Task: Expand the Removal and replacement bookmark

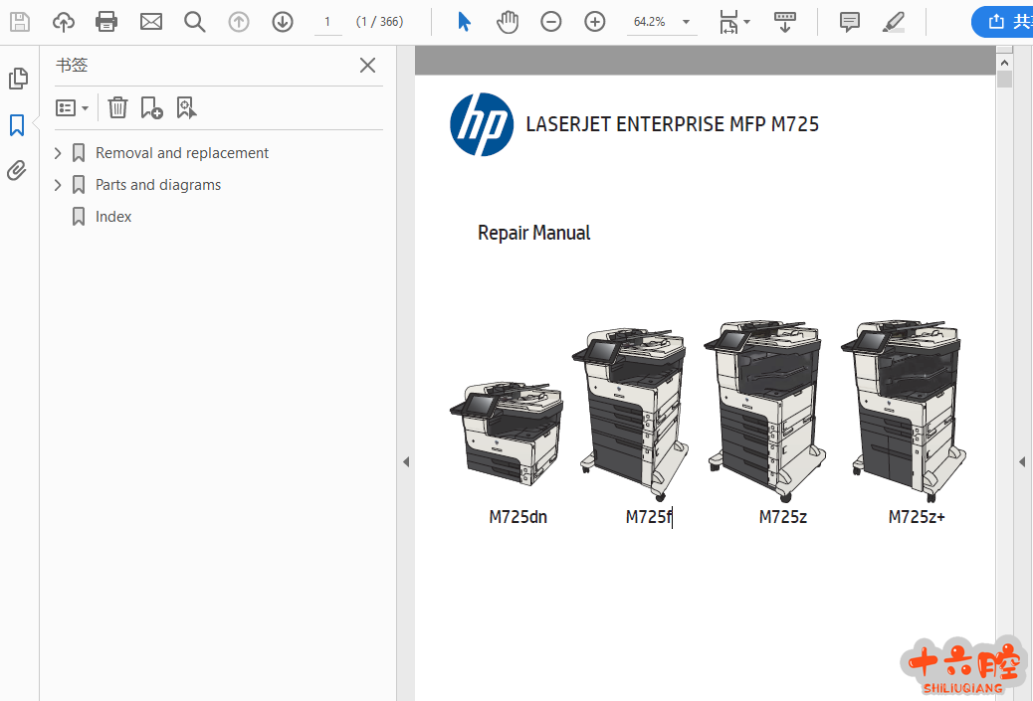Action: [58, 153]
